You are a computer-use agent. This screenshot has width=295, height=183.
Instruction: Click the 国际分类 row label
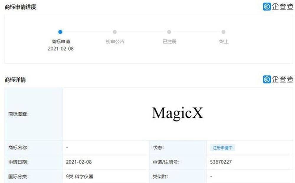(x=18, y=177)
